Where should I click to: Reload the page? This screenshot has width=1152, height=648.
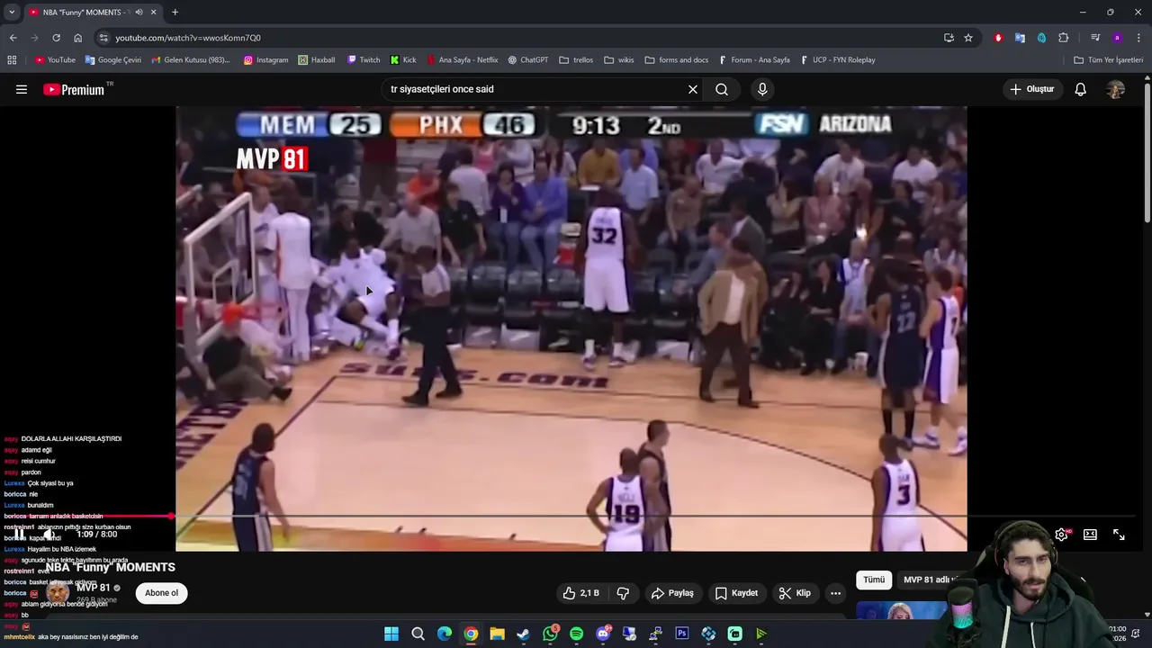point(56,38)
